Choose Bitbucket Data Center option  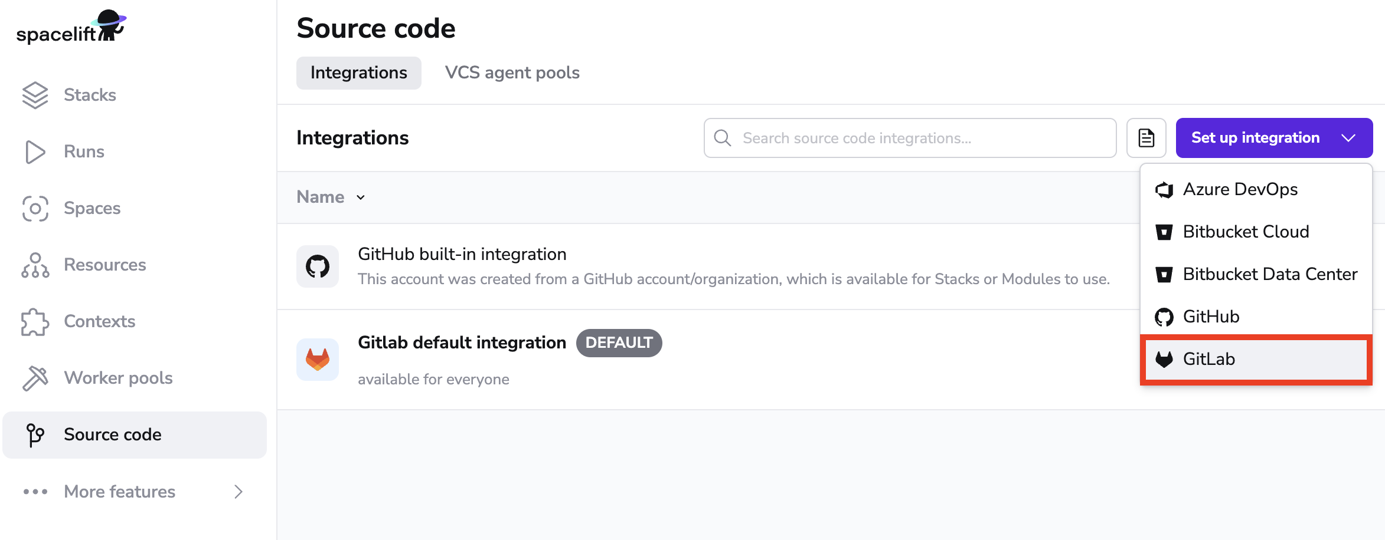click(x=1269, y=274)
